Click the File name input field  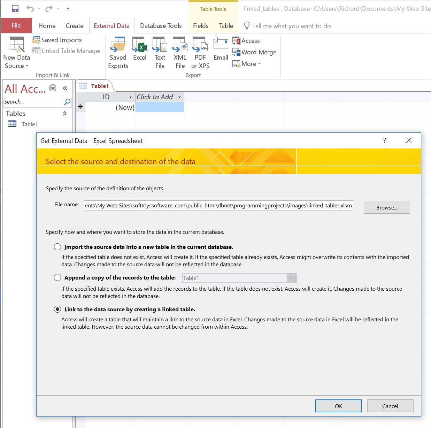tap(218, 205)
